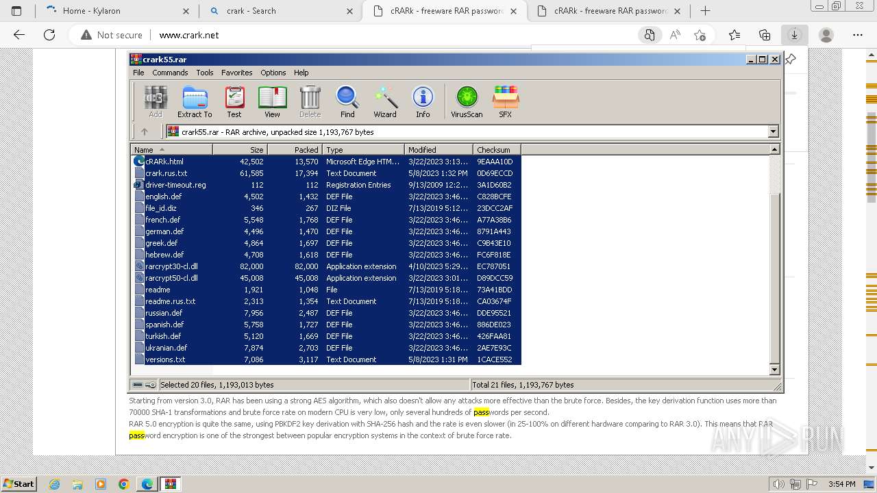Click the www.crark.net address bar
This screenshot has height=493, width=877.
pos(189,35)
